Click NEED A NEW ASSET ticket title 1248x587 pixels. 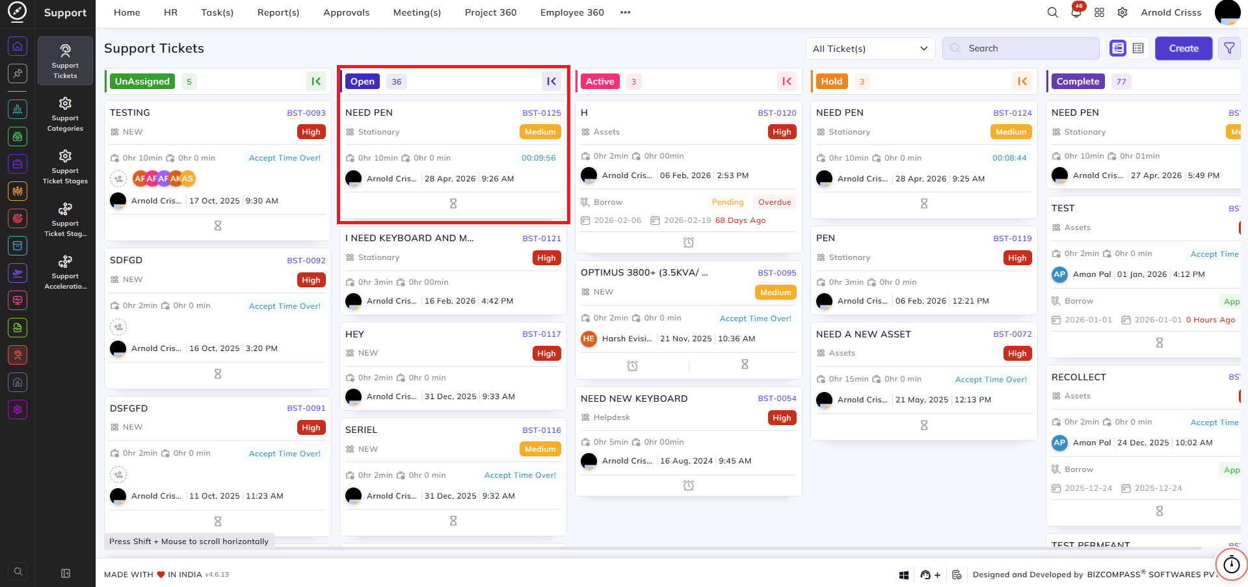(x=864, y=334)
